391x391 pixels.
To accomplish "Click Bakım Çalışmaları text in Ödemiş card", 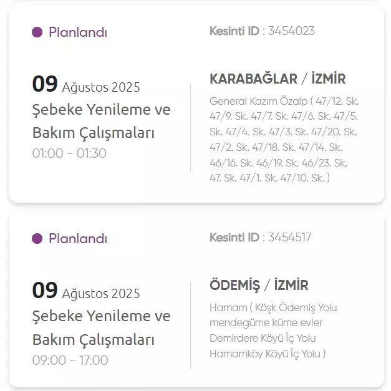I will click(x=94, y=340).
